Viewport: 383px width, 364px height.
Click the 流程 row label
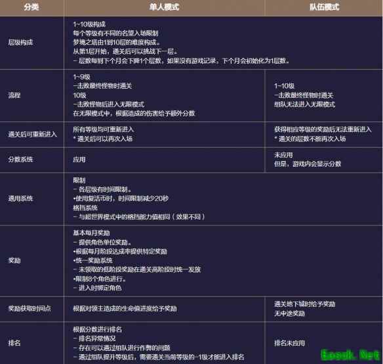[x=14, y=95]
